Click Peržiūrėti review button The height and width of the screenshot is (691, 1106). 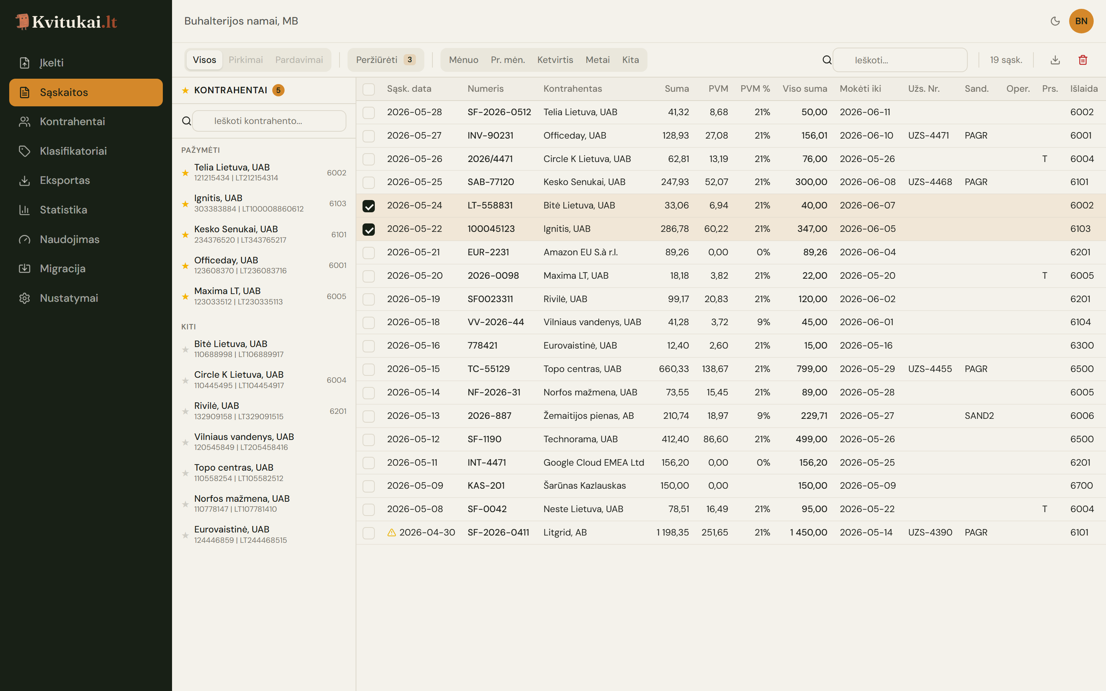(386, 60)
